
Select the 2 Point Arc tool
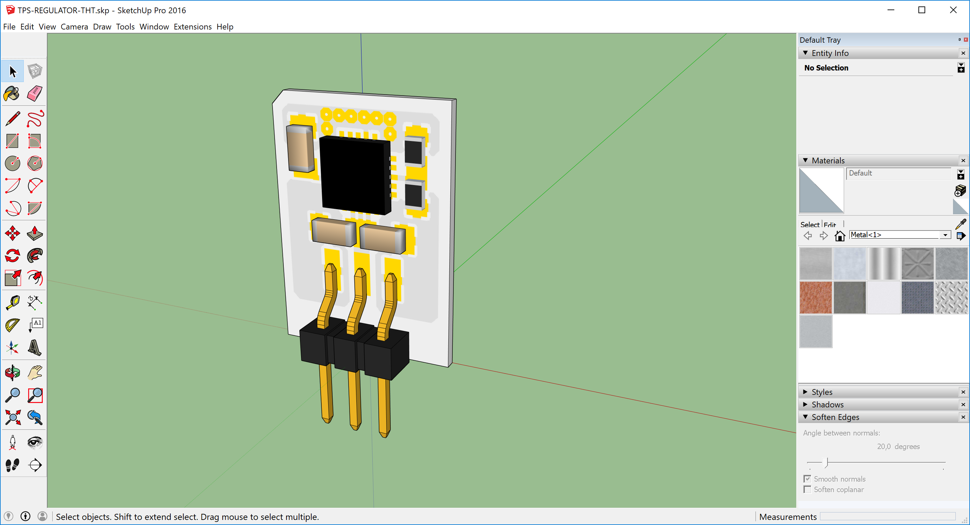click(x=35, y=186)
